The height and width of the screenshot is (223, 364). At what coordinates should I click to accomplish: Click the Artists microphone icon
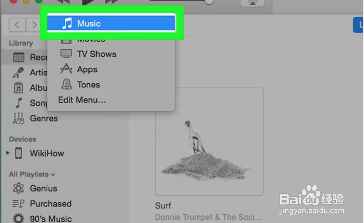tap(18, 73)
